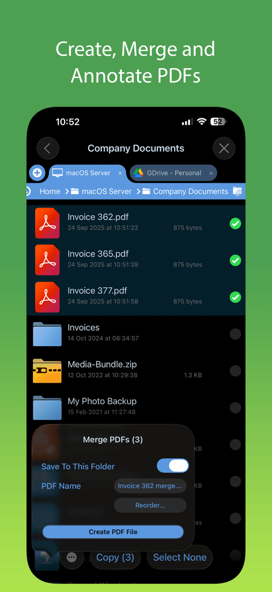Close the GDrive - Personal tab

pyautogui.click(x=211, y=173)
